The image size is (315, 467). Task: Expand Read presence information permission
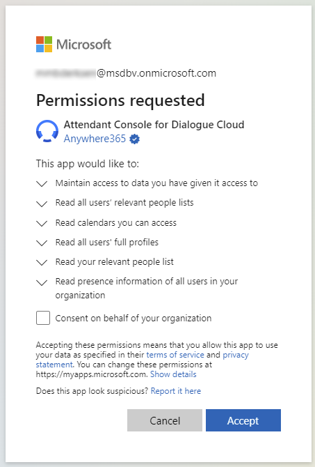[42, 282]
